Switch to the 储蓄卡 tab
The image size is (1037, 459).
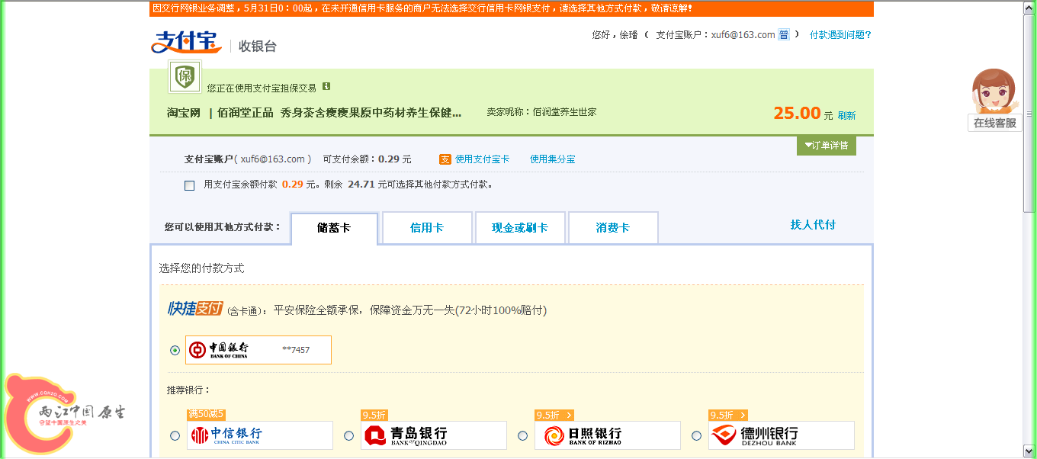(x=334, y=228)
